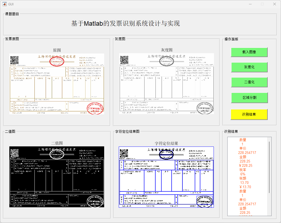Select 税率 entry in results list
The width and height of the screenshot is (281, 223).
pos(243,170)
